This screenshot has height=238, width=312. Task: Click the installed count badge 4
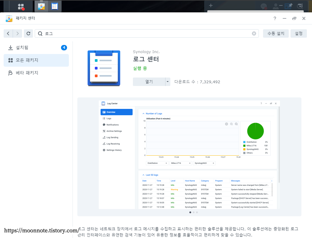[x=64, y=48]
